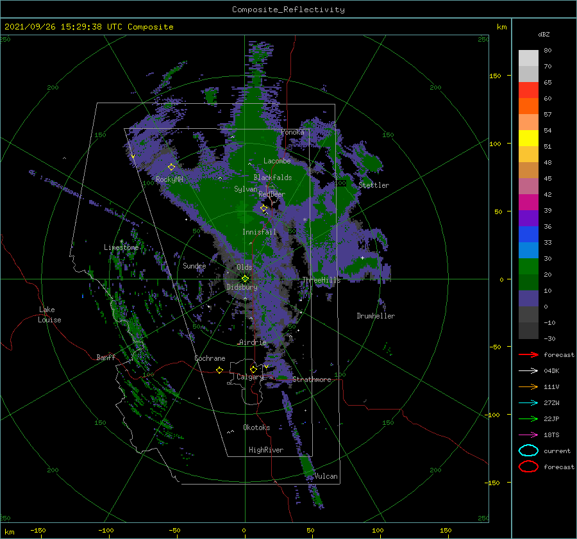Click the Olds town label

tap(244, 267)
